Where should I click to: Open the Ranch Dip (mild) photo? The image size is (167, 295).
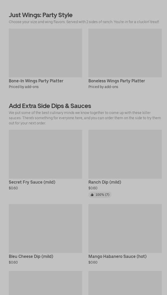pyautogui.click(x=125, y=154)
